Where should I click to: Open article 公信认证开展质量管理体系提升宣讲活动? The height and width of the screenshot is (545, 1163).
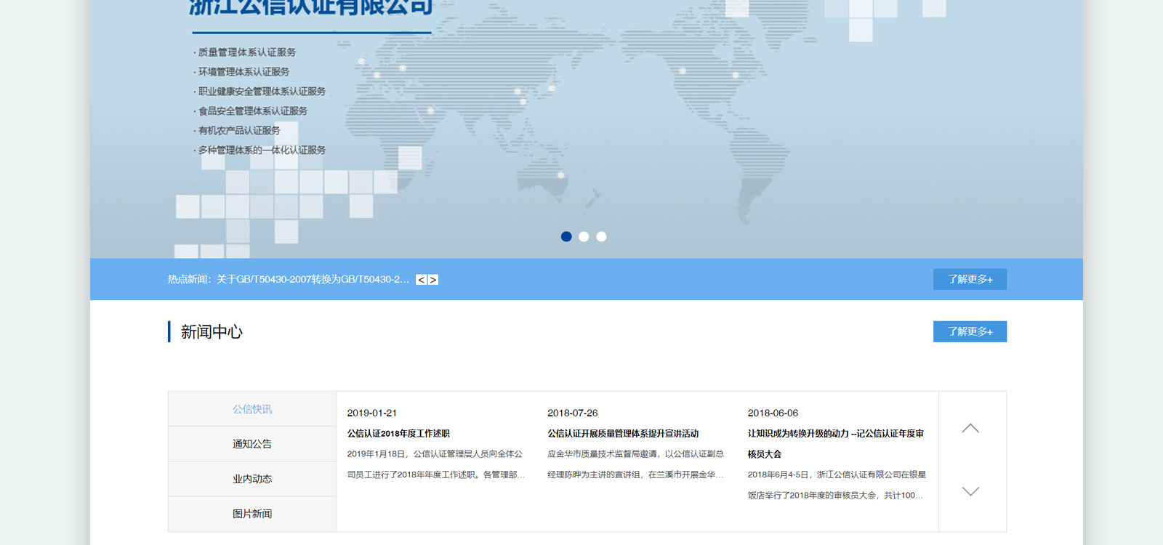[x=623, y=434]
